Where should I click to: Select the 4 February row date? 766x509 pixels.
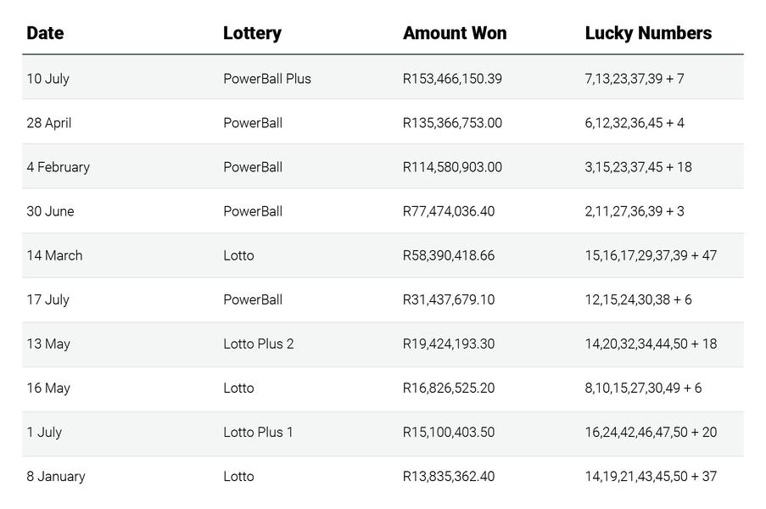click(x=59, y=167)
